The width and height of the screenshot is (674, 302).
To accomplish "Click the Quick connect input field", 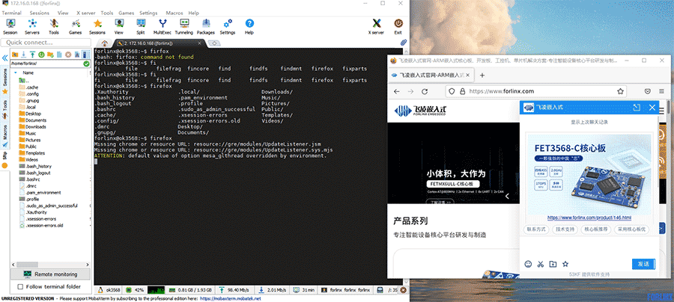I will point(46,43).
